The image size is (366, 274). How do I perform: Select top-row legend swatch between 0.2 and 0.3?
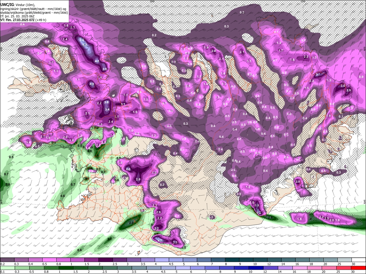[x=7, y=260]
